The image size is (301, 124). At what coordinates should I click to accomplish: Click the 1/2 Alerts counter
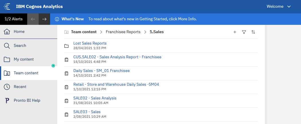14,19
